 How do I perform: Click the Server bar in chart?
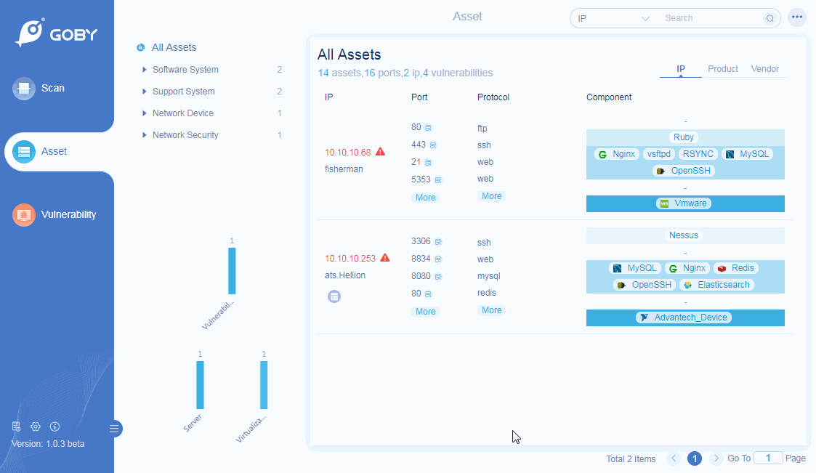[200, 385]
